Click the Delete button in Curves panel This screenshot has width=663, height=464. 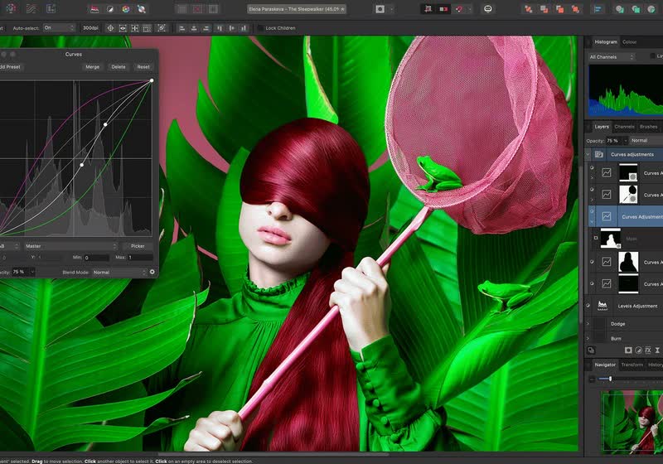[x=119, y=67]
